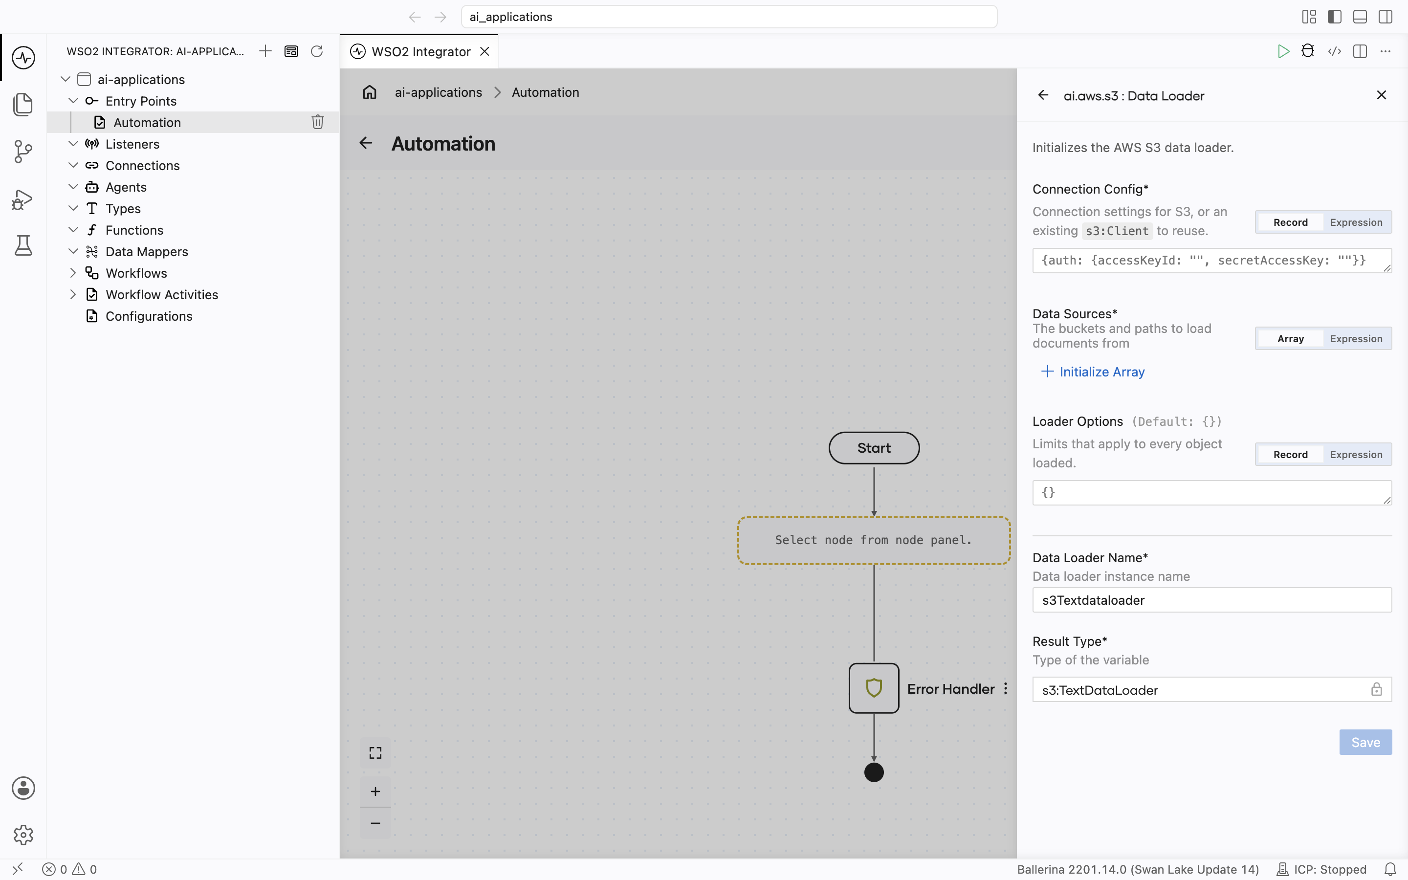Screen dimensions: 1408x880
Task: Collapse the Entry Points section
Action: tap(73, 101)
